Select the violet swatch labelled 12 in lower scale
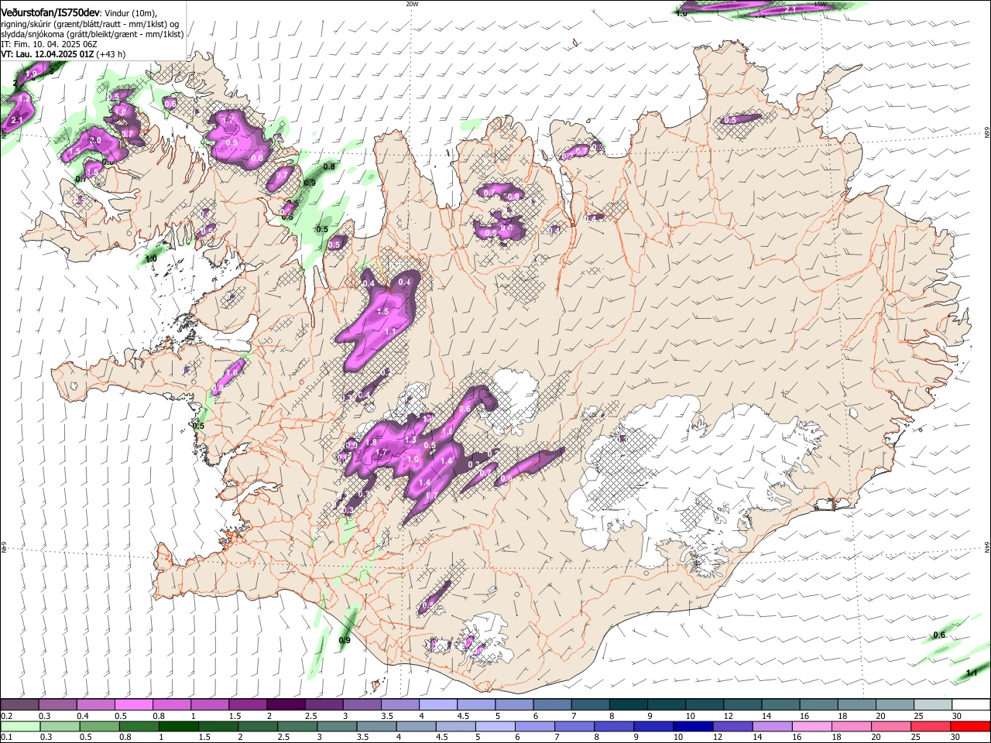Image resolution: width=991 pixels, height=743 pixels. point(733,726)
